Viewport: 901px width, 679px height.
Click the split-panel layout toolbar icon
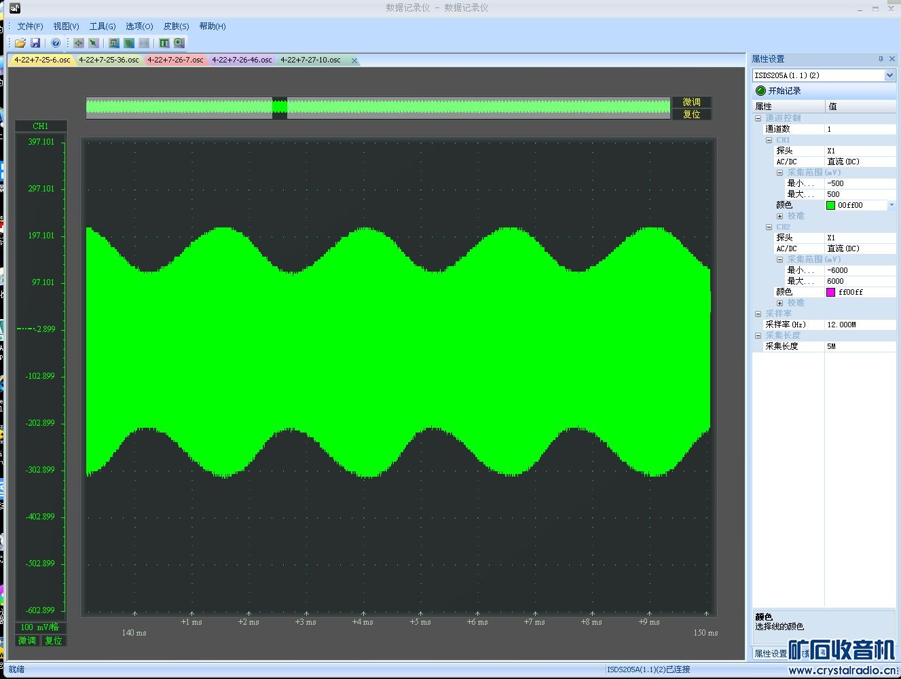pyautogui.click(x=164, y=43)
